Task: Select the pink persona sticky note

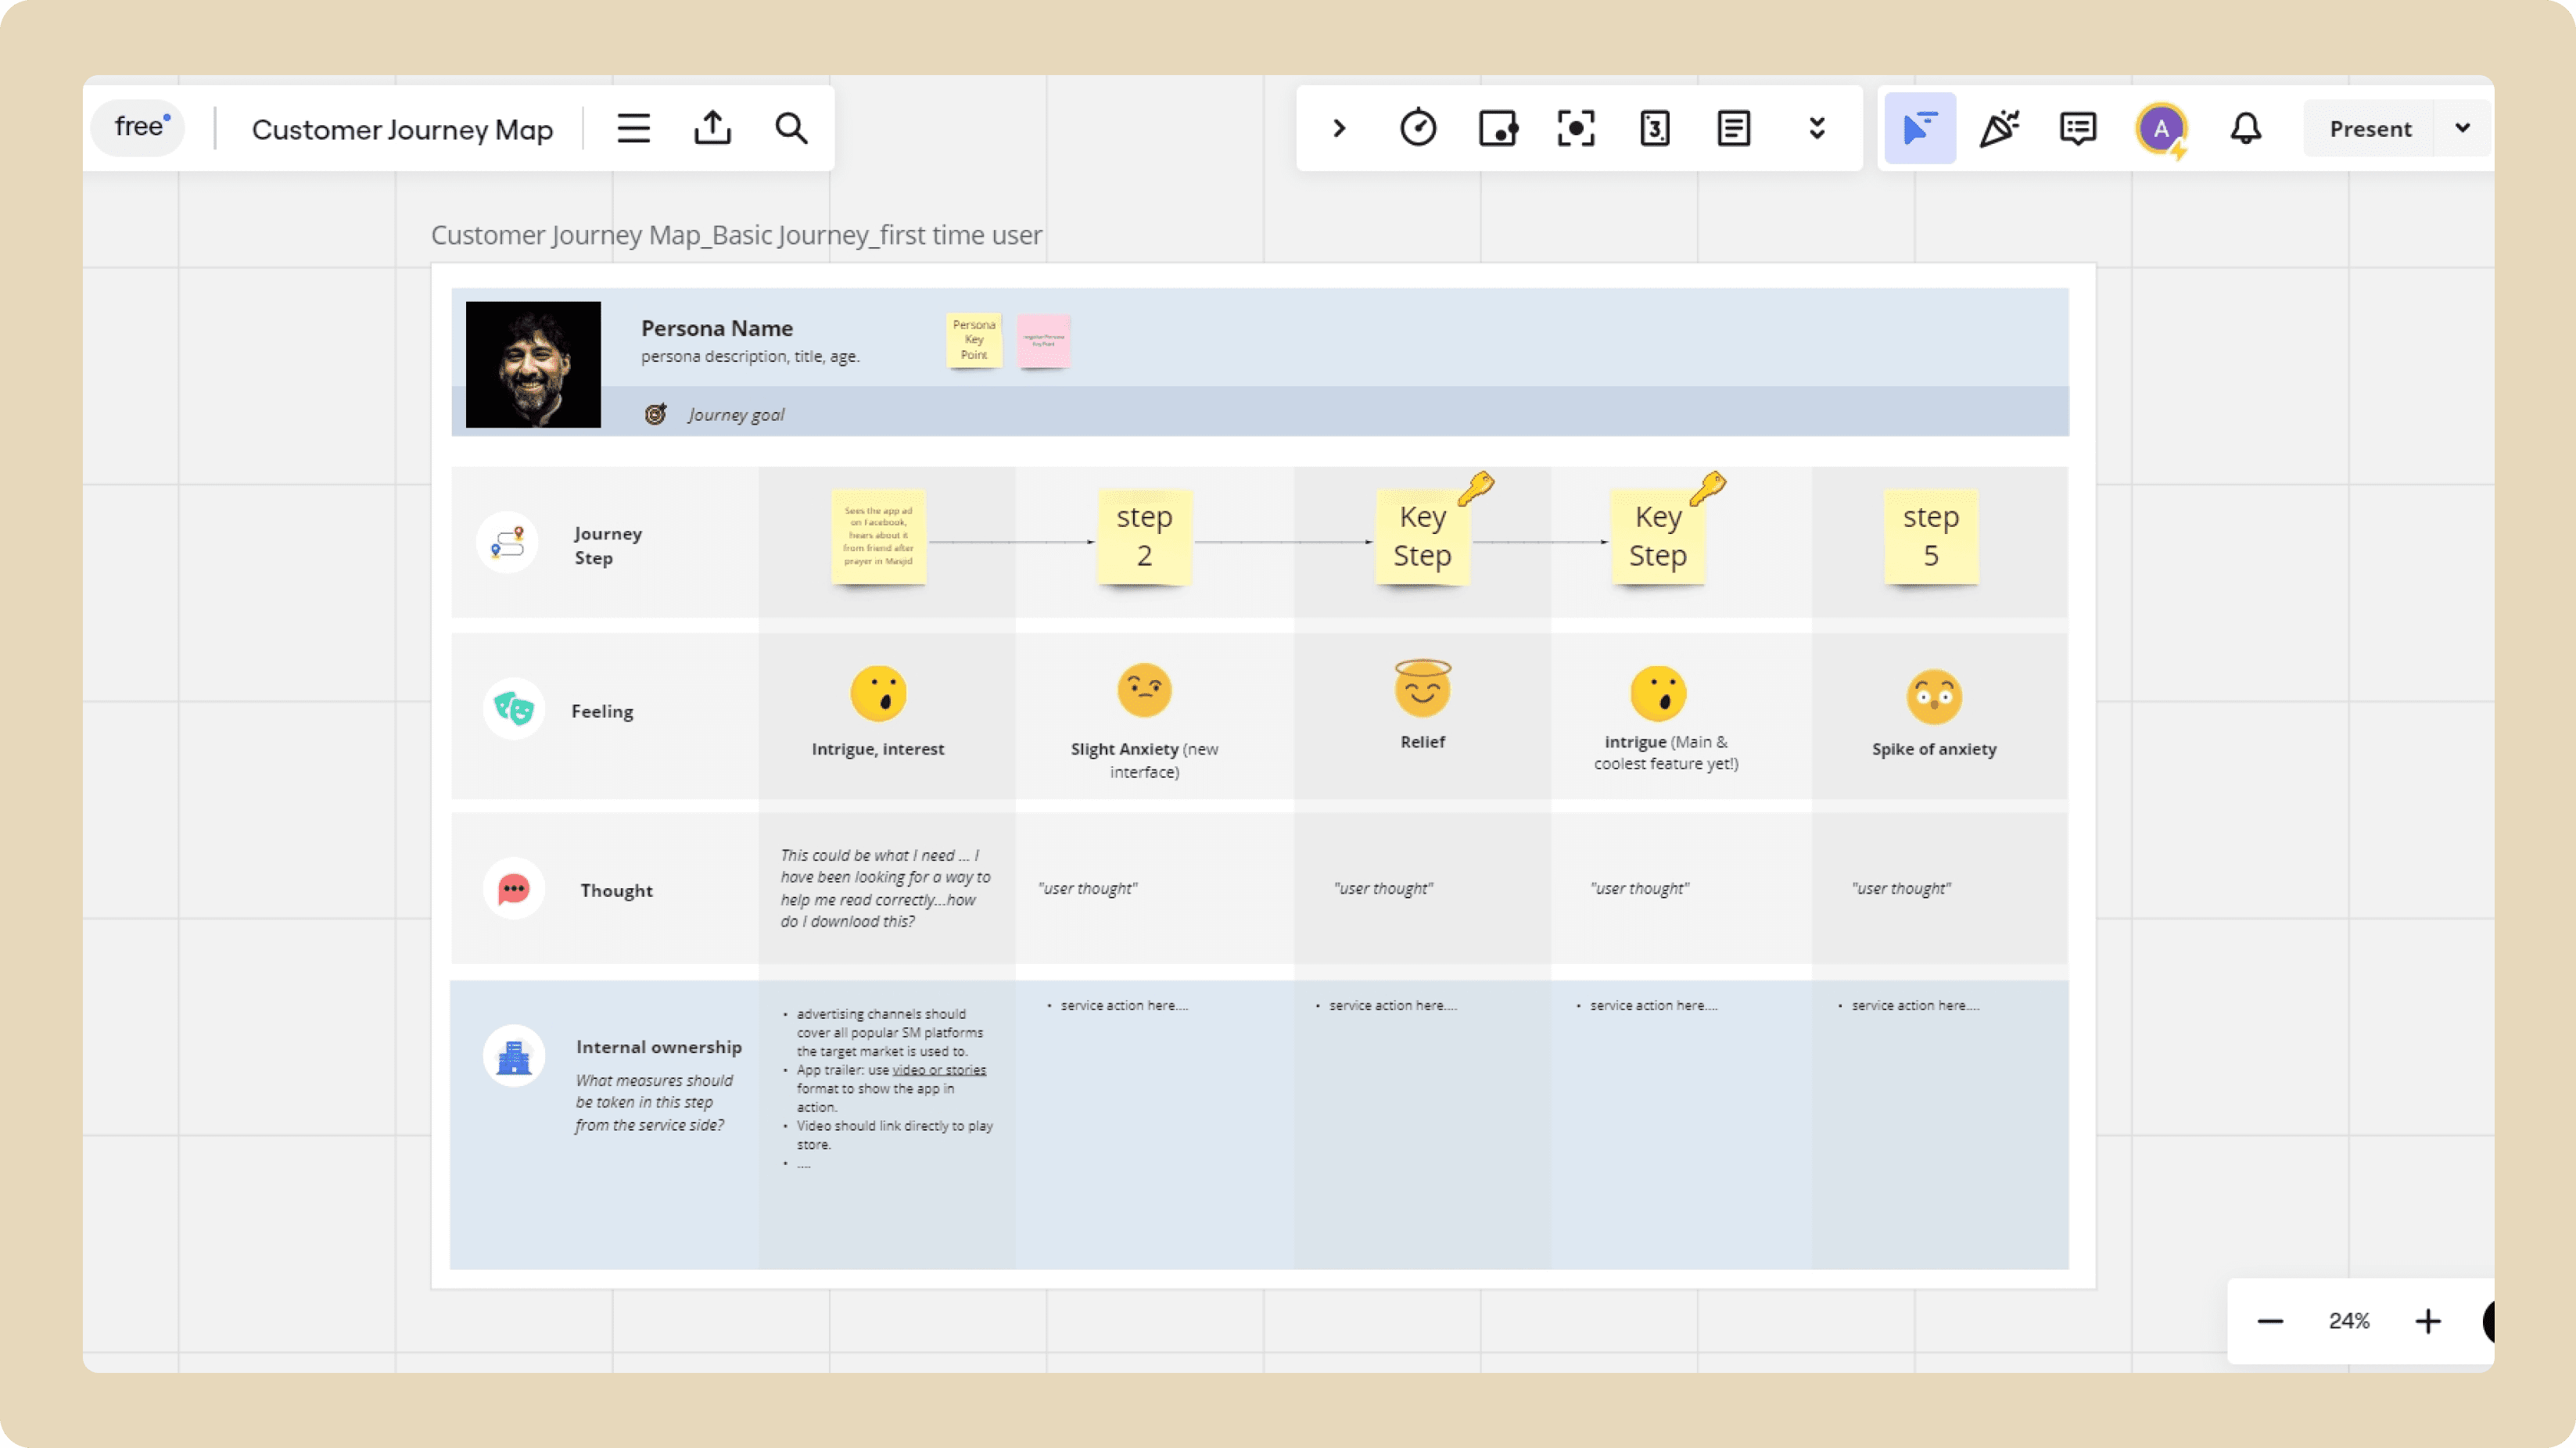Action: coord(1043,341)
